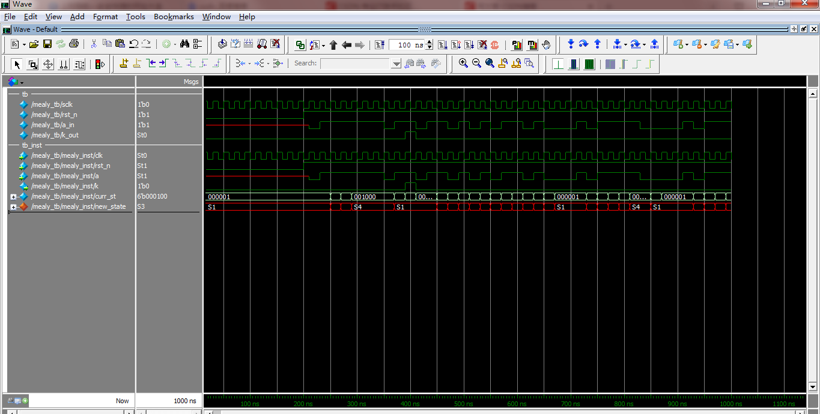This screenshot has height=414, width=820.
Task: Expand the curr_st signal bus
Action: click(x=13, y=197)
